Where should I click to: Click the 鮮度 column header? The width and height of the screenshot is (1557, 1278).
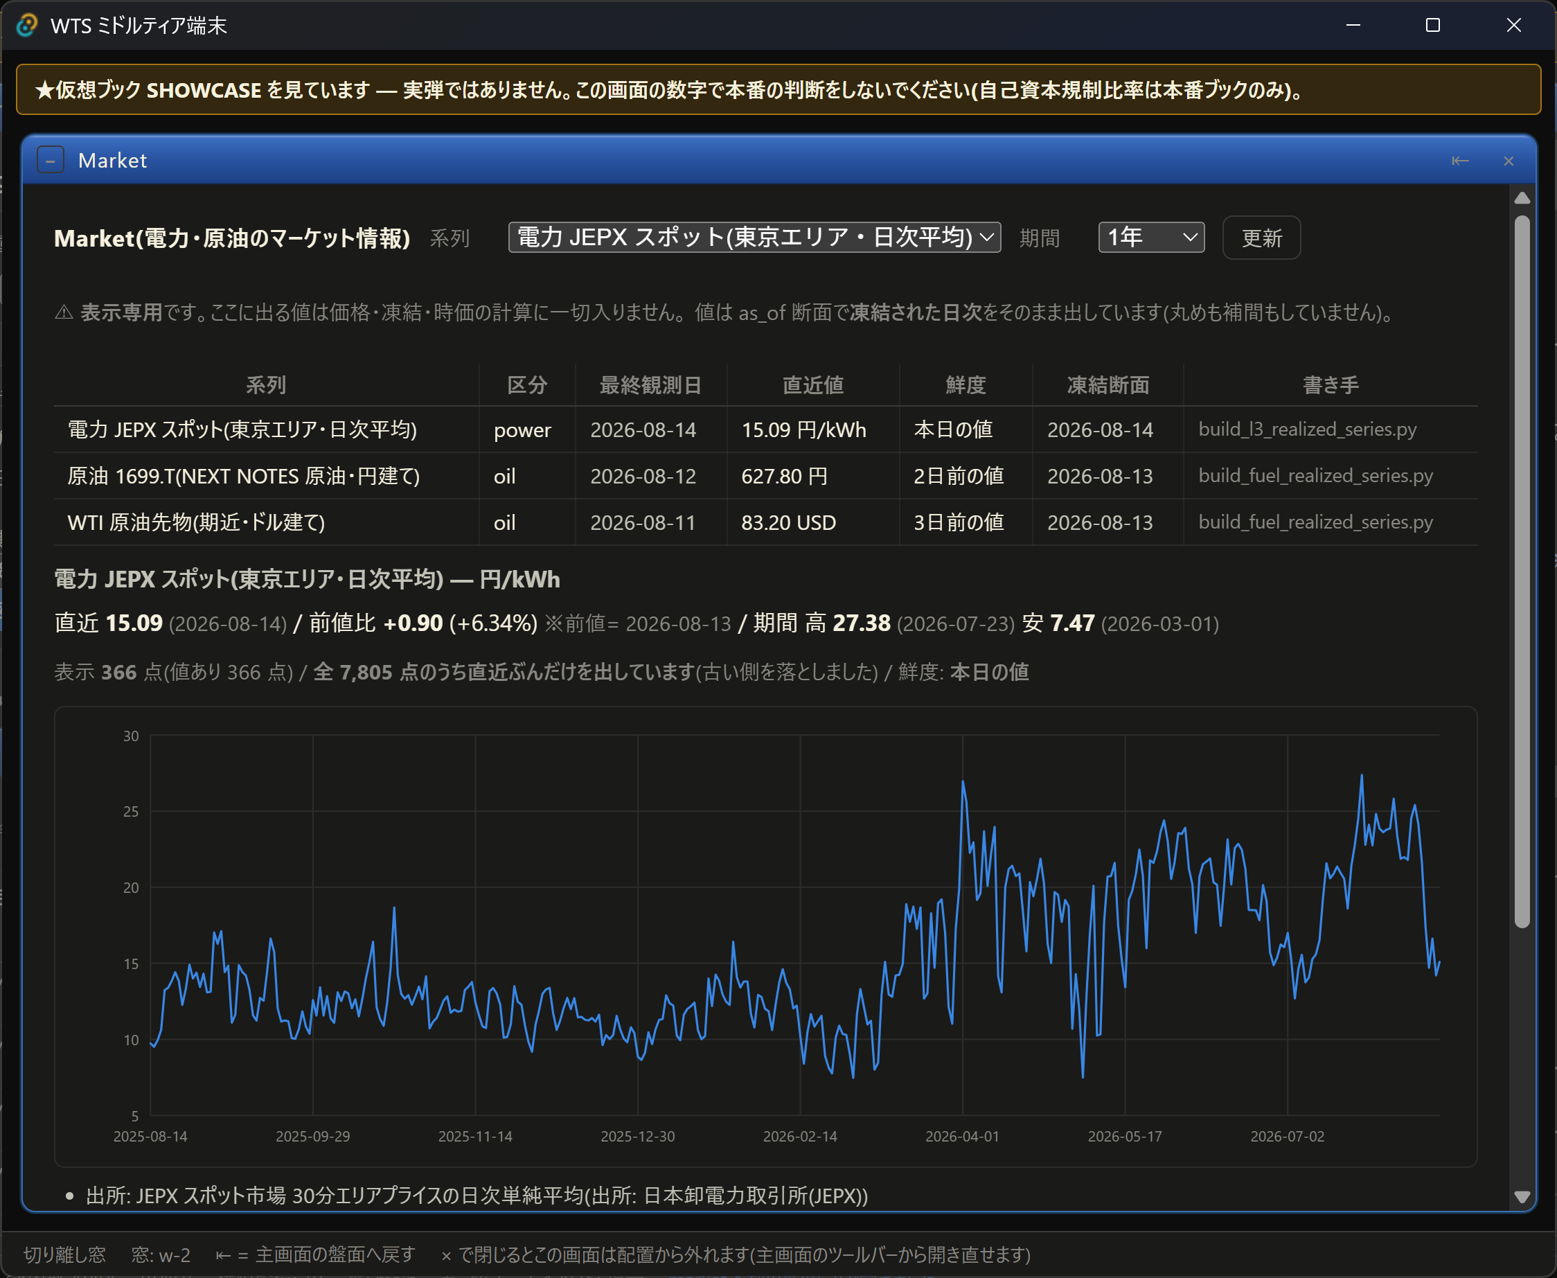click(965, 384)
